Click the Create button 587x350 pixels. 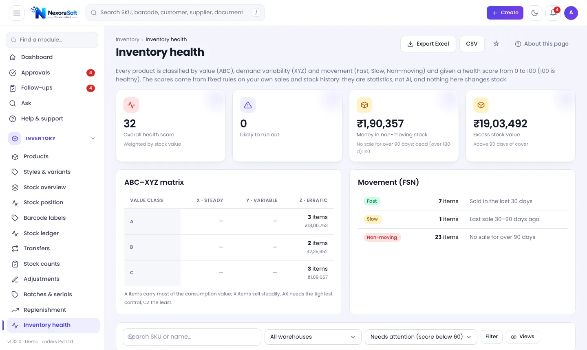(505, 13)
